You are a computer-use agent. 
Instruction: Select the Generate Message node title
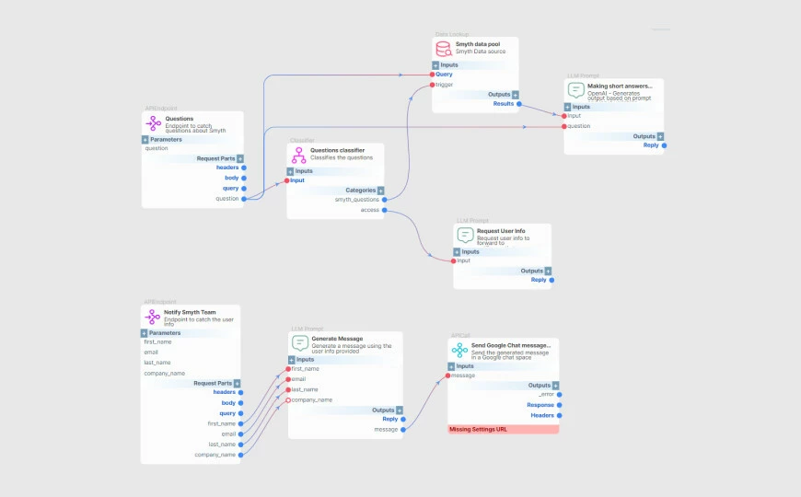coord(337,339)
